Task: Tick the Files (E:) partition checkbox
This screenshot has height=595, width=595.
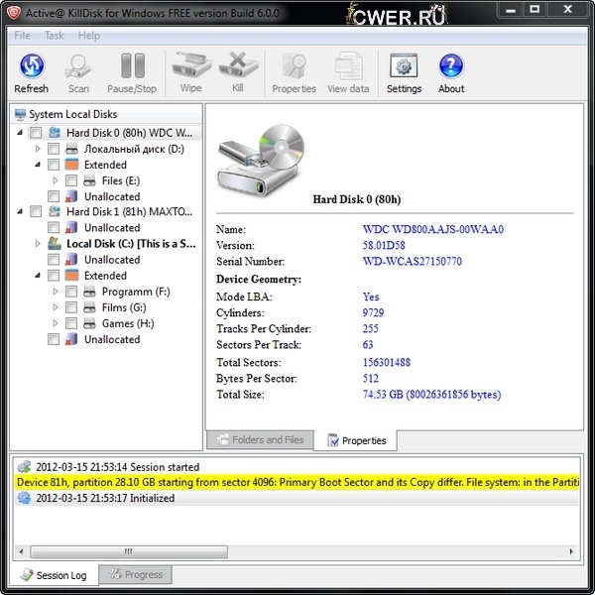Action: 71,180
